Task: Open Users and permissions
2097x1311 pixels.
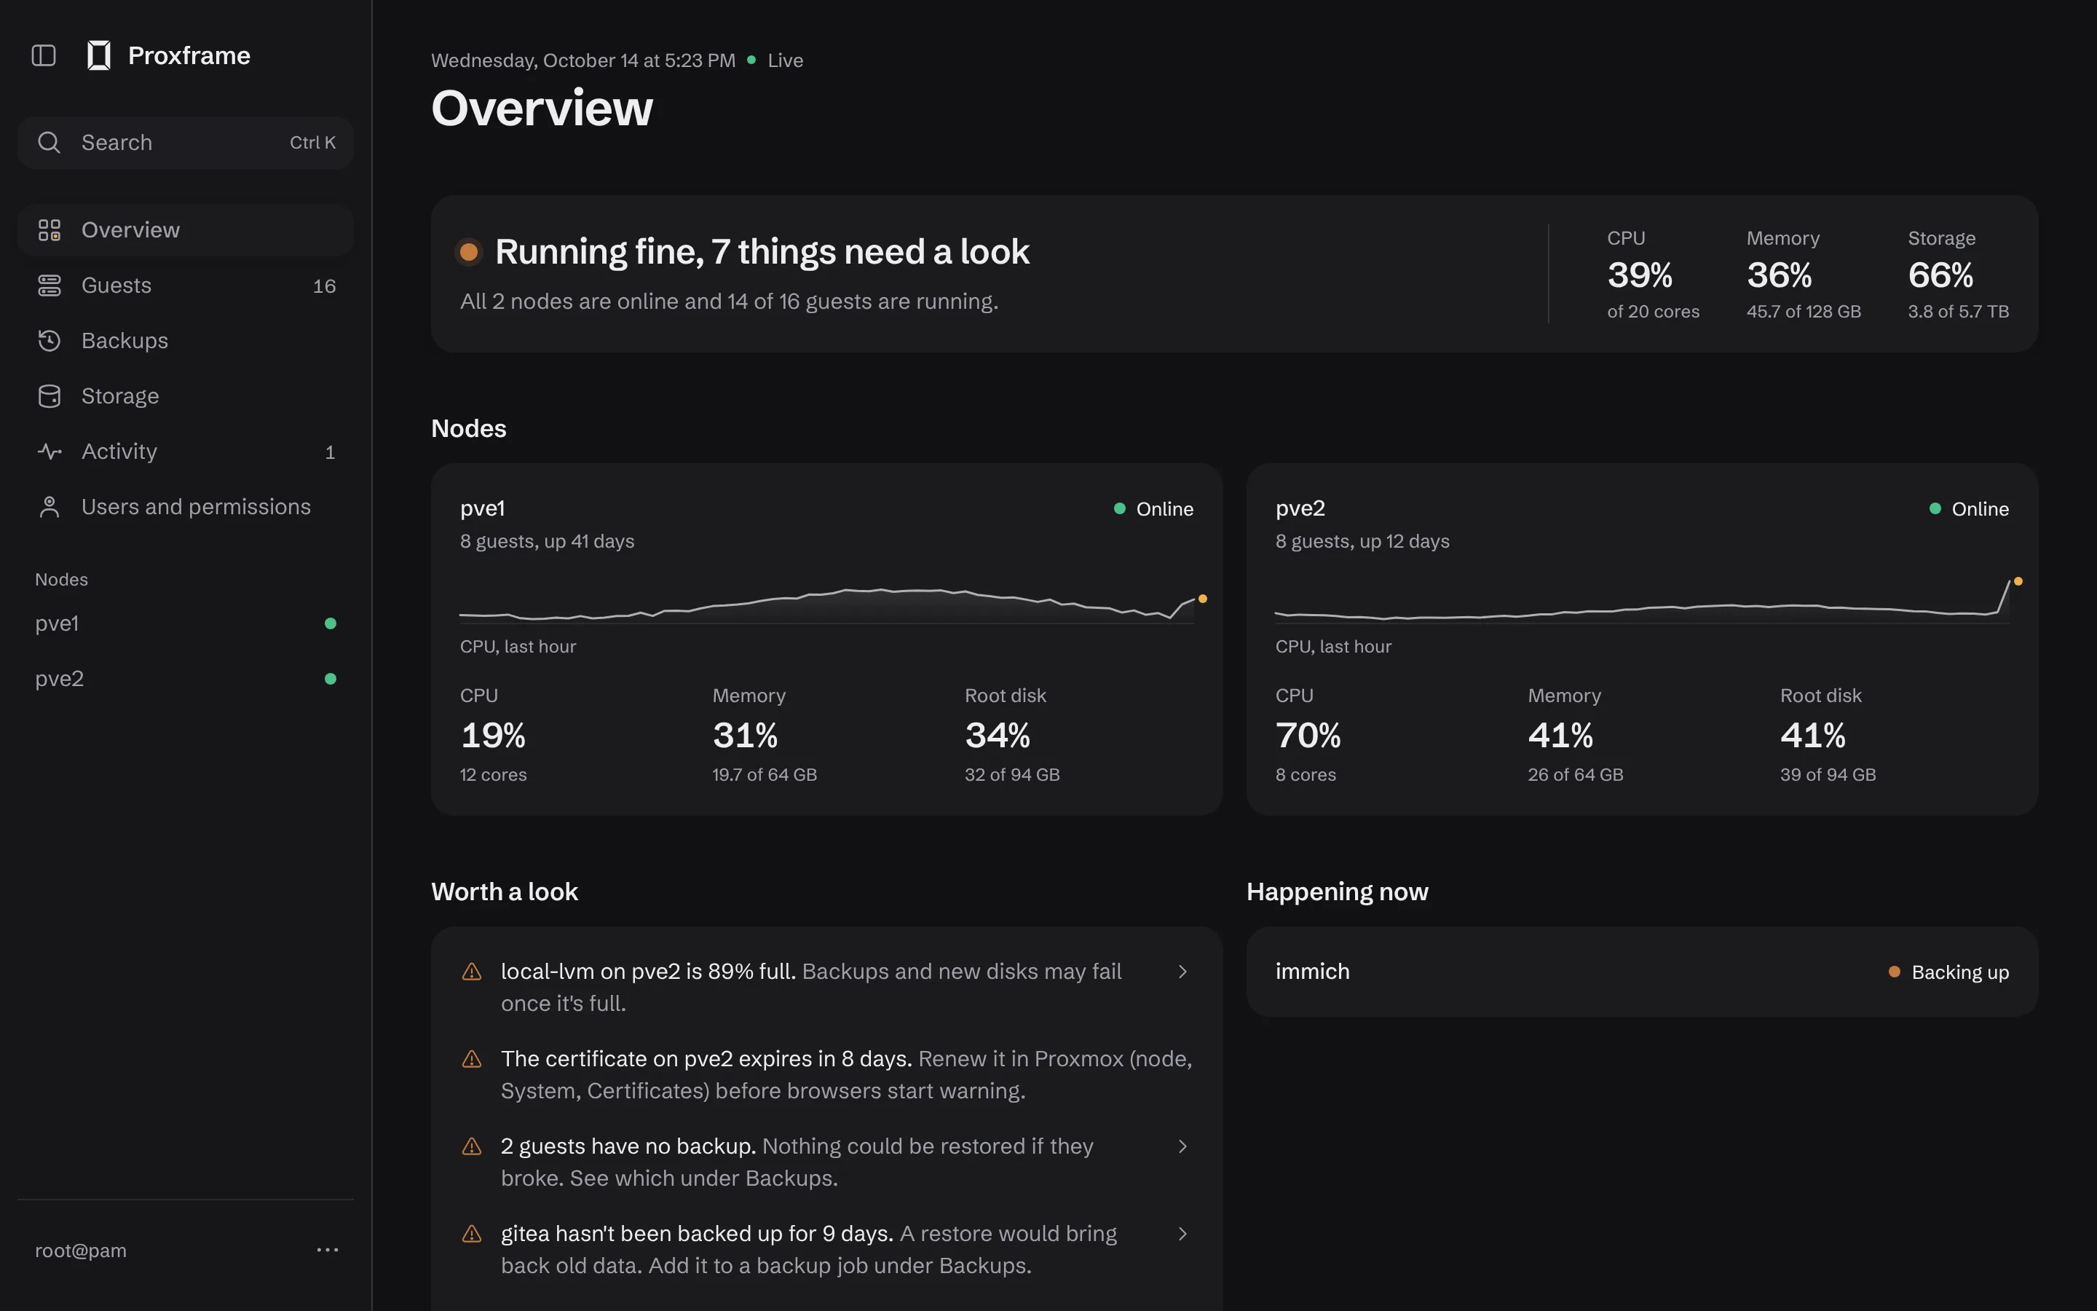Action: 186,507
